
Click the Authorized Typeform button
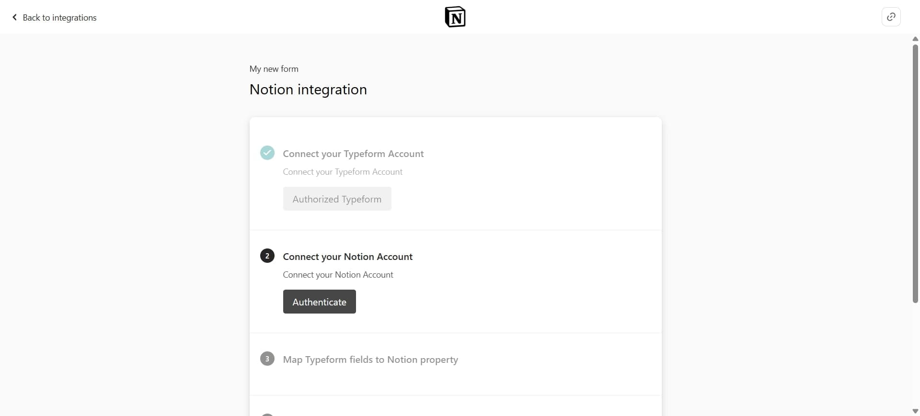[x=337, y=199]
